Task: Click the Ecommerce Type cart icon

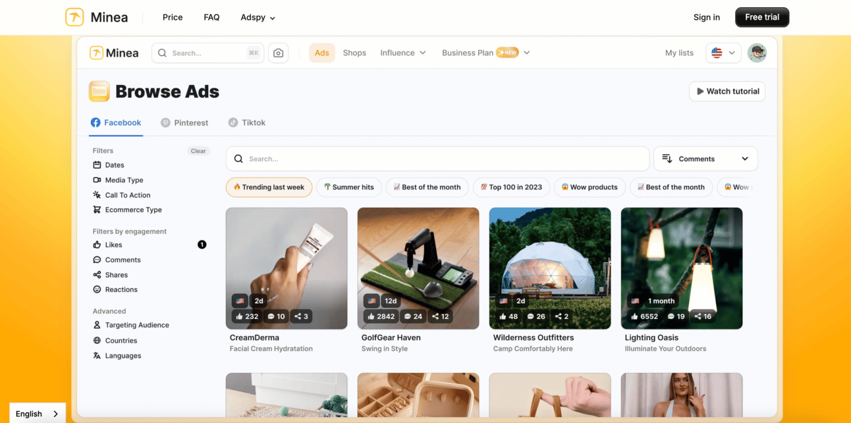Action: point(97,210)
